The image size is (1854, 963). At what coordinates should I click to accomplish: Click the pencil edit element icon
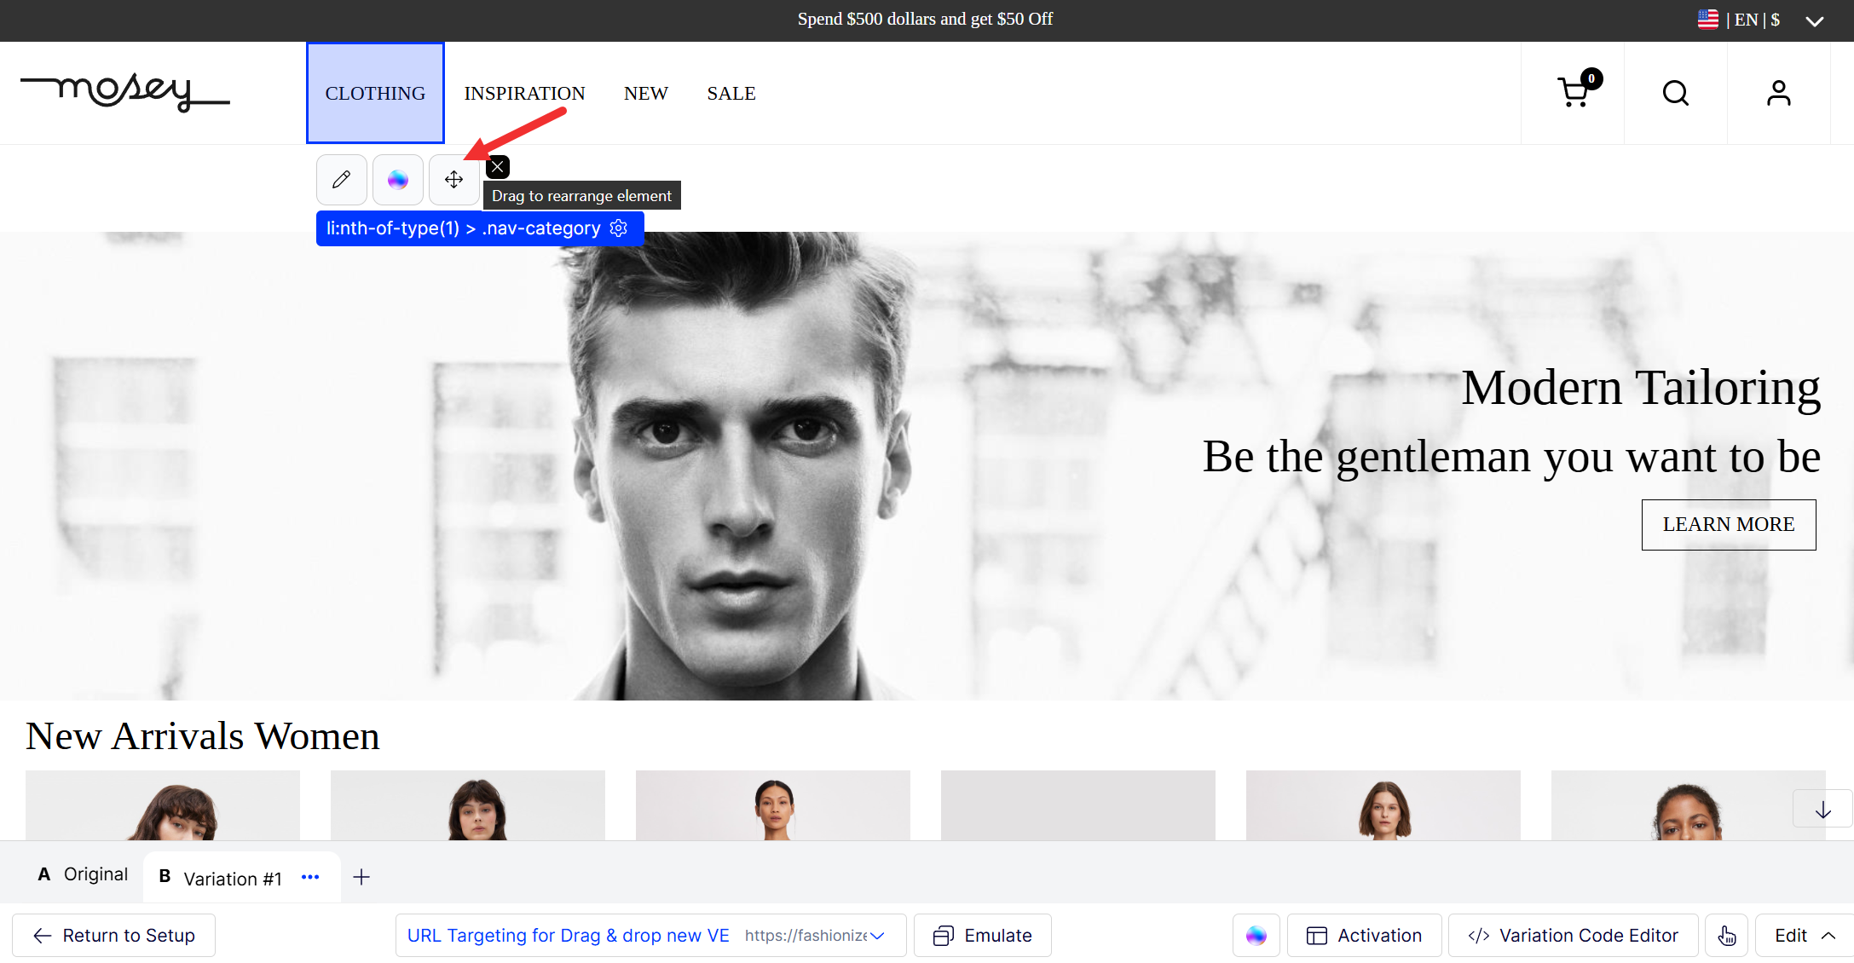(341, 180)
